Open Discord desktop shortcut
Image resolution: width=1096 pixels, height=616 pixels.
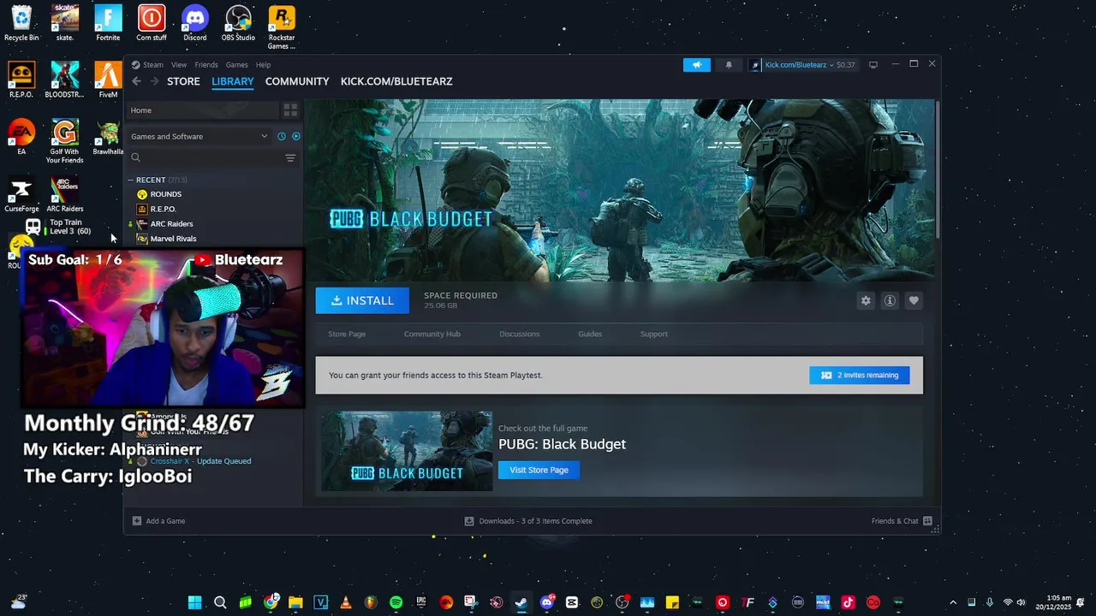194,23
